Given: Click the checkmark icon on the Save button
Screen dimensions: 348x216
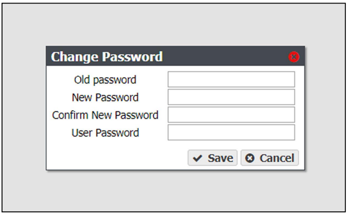Looking at the screenshot, I should [x=197, y=158].
